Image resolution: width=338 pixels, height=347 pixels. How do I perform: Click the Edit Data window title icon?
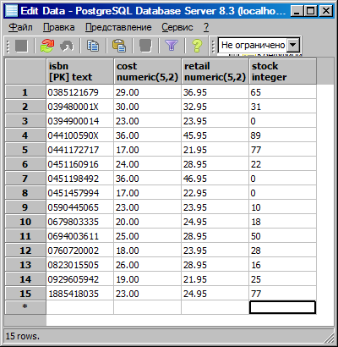click(11, 11)
